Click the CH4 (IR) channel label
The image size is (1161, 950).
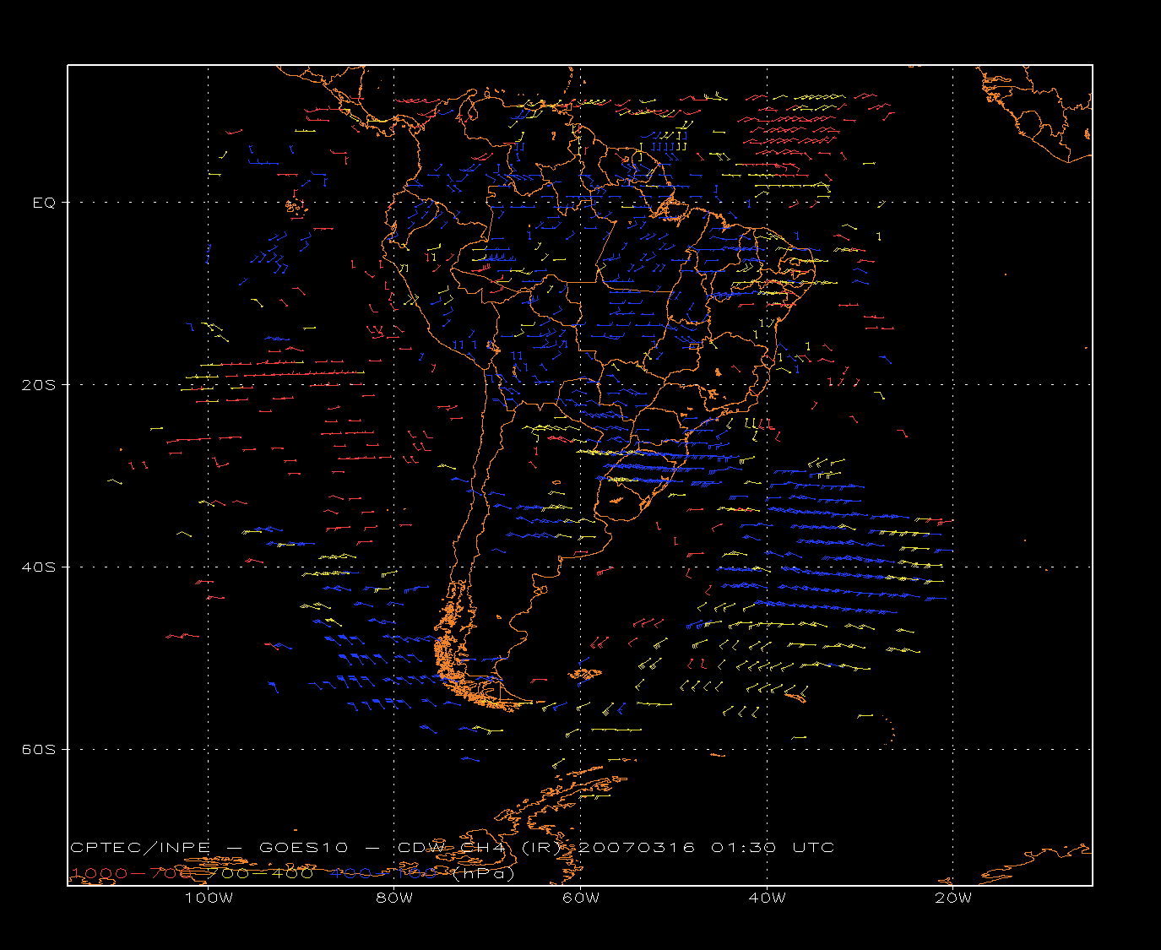(x=512, y=848)
